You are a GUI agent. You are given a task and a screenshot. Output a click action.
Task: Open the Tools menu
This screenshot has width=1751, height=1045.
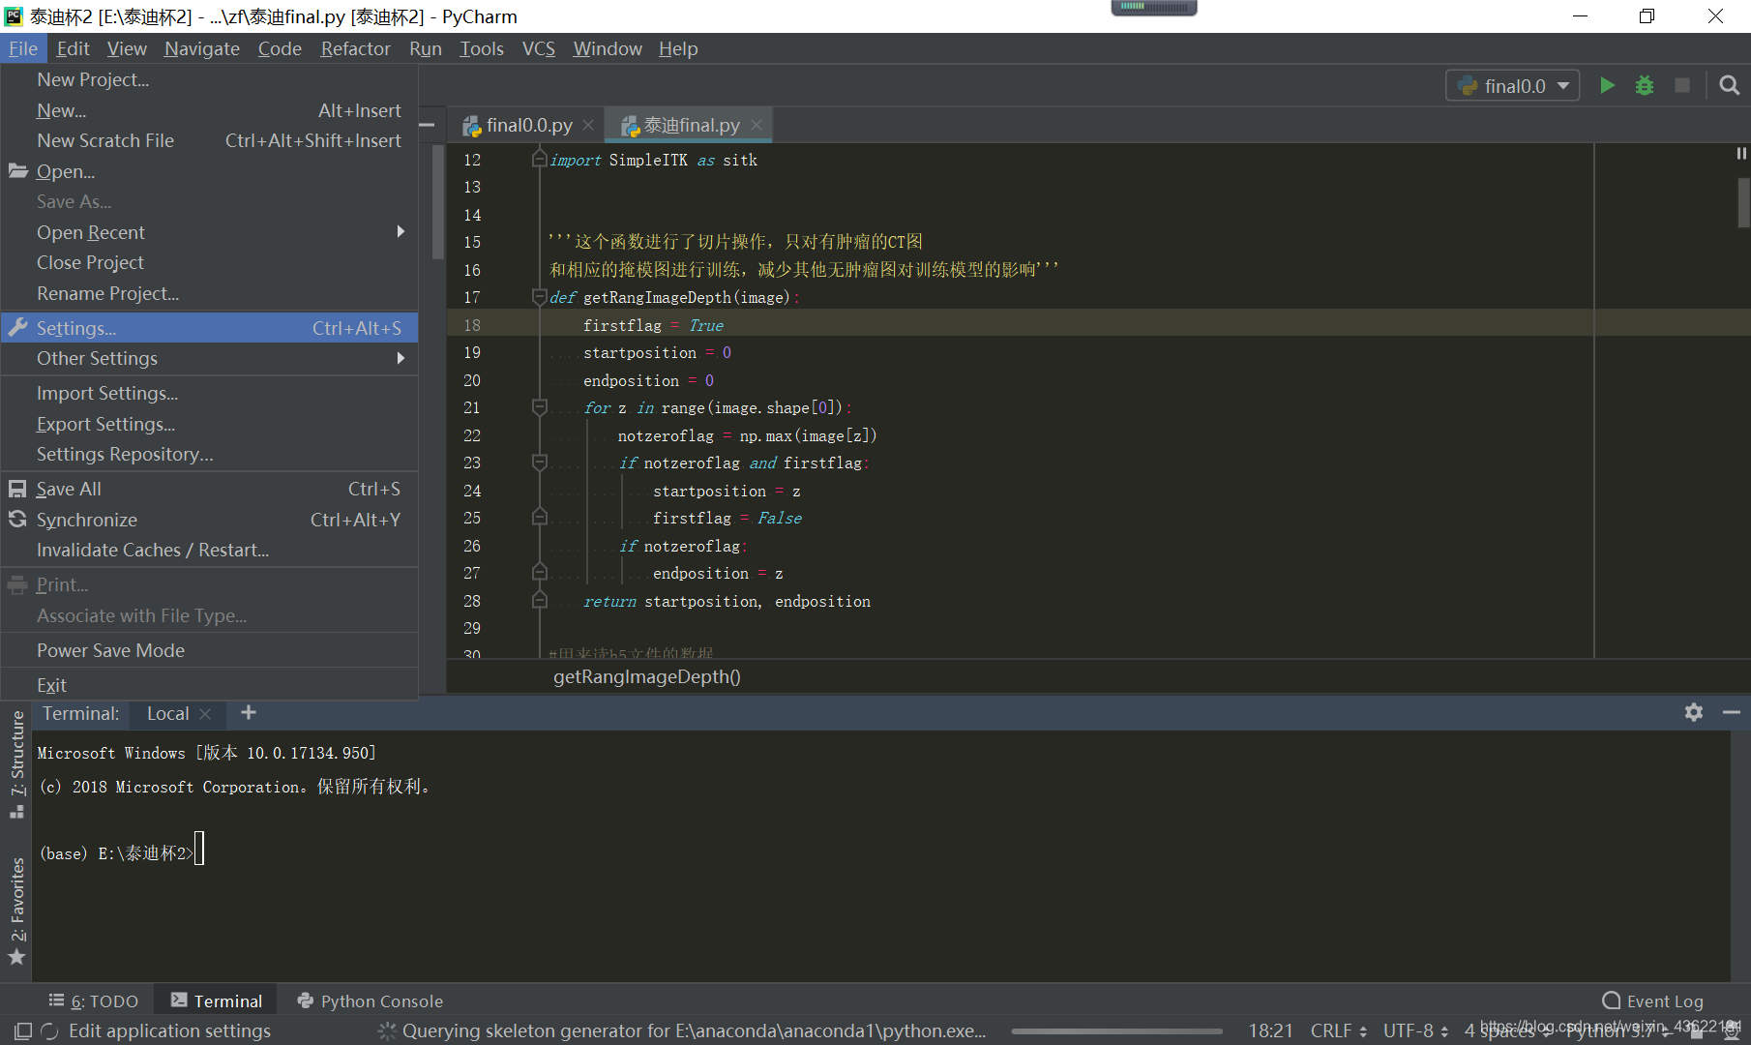[x=482, y=48]
